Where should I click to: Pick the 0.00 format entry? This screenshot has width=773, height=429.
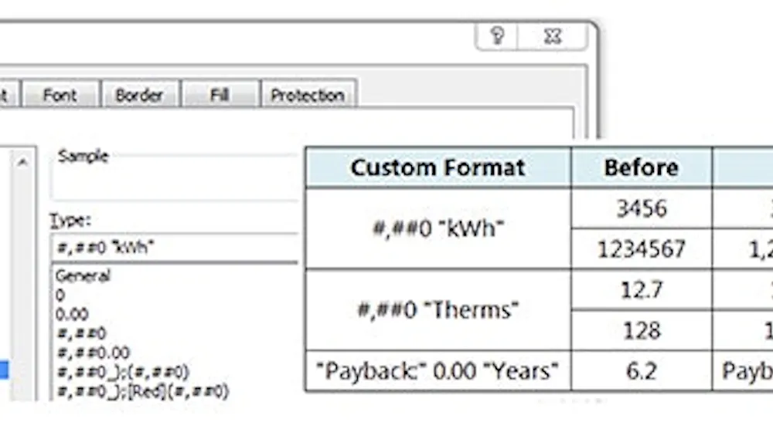click(72, 314)
